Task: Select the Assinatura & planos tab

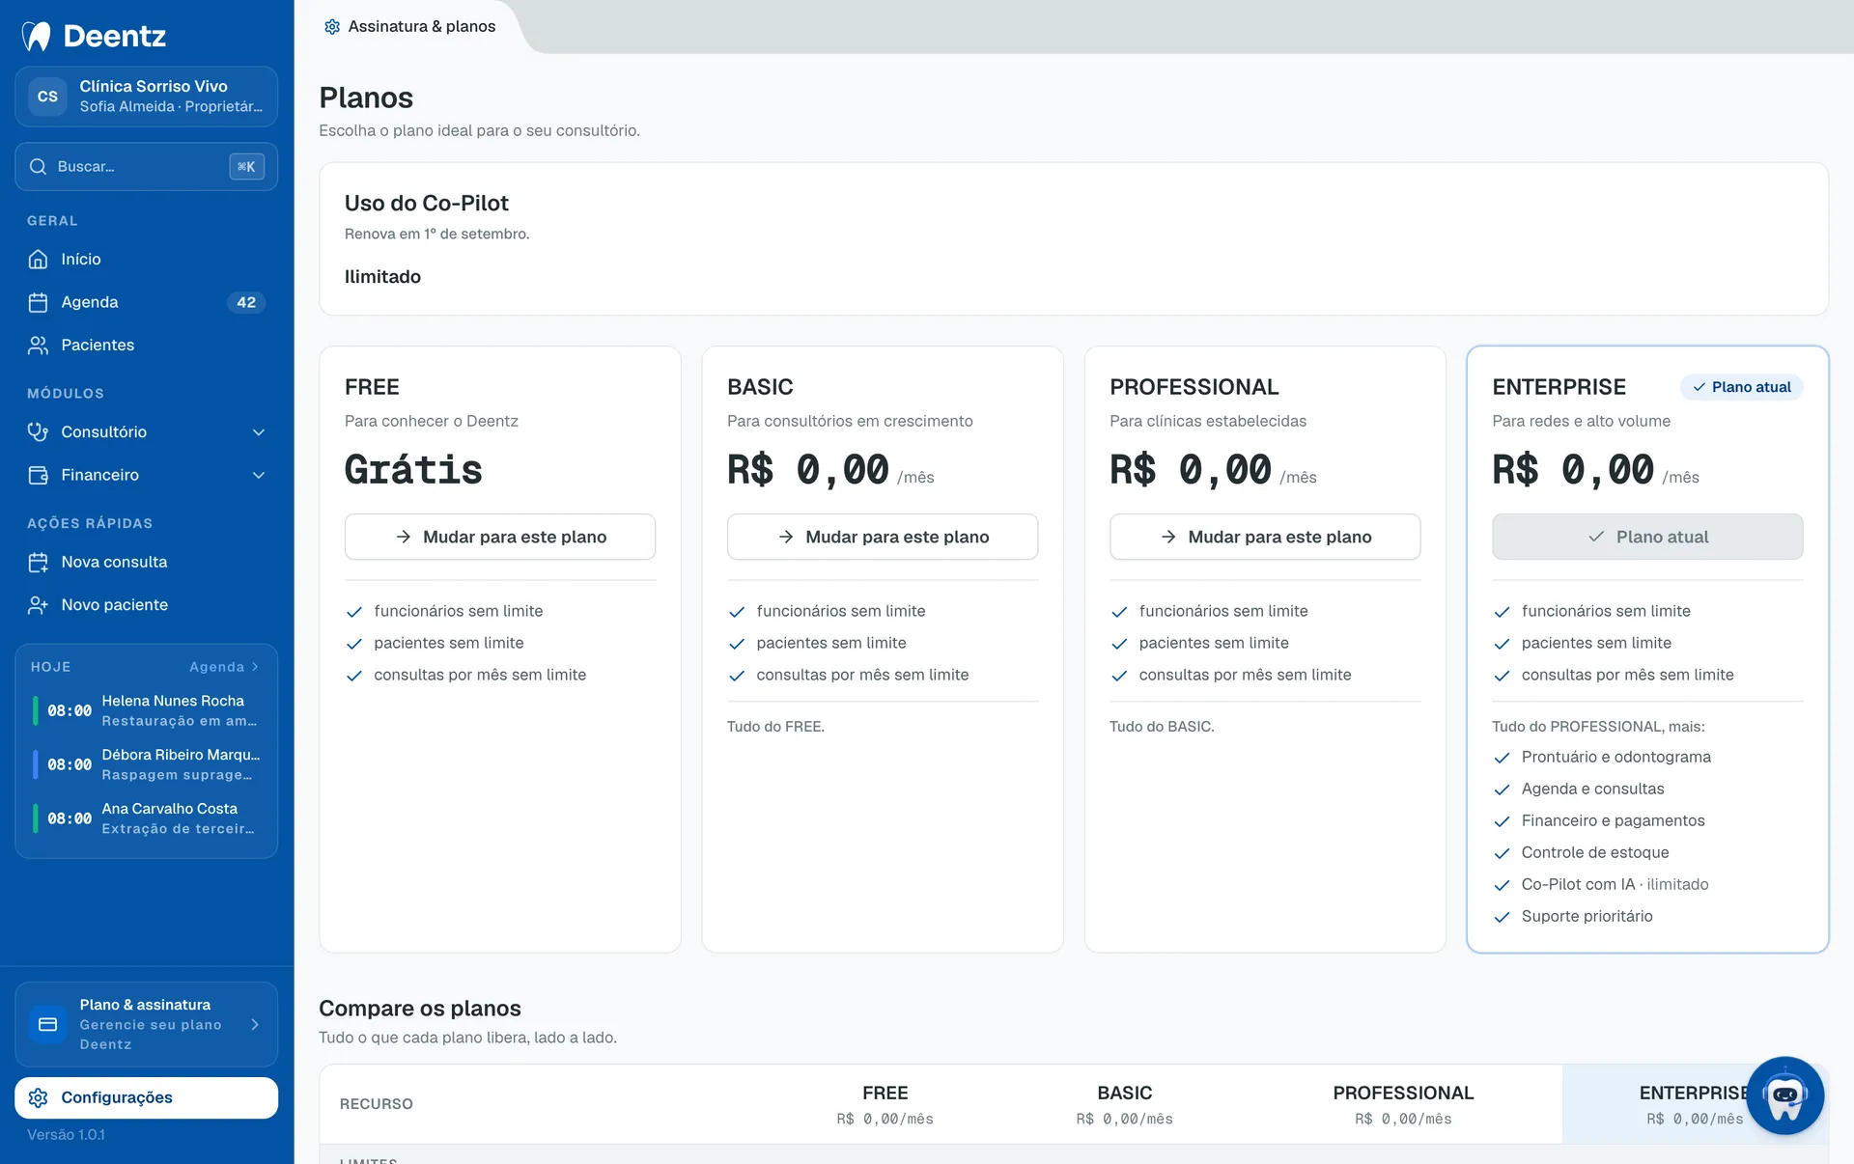Action: pyautogui.click(x=410, y=26)
